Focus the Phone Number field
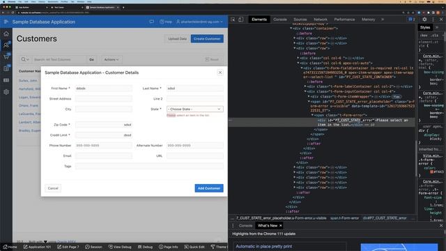 pyautogui.click(x=104, y=146)
